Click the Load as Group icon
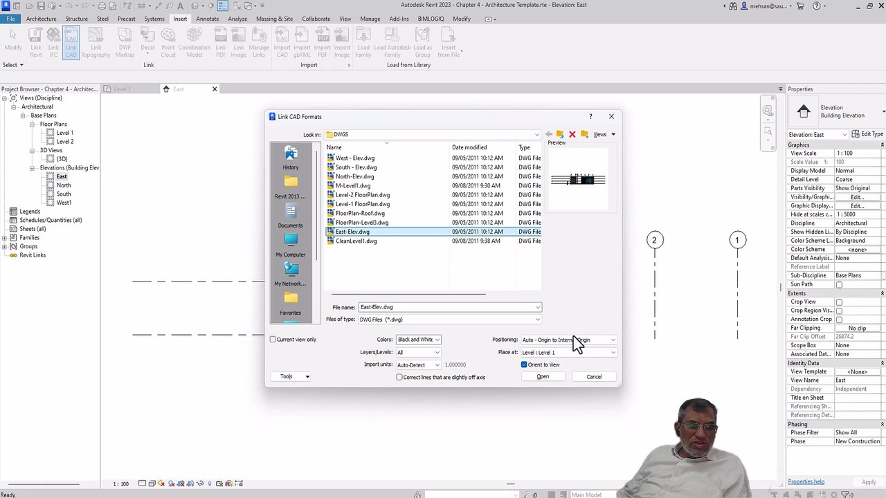This screenshot has width=886, height=498. (423, 43)
